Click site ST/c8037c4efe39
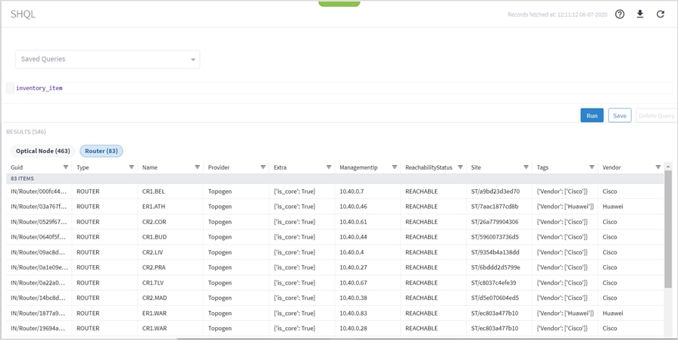The width and height of the screenshot is (678, 340). pyautogui.click(x=494, y=282)
